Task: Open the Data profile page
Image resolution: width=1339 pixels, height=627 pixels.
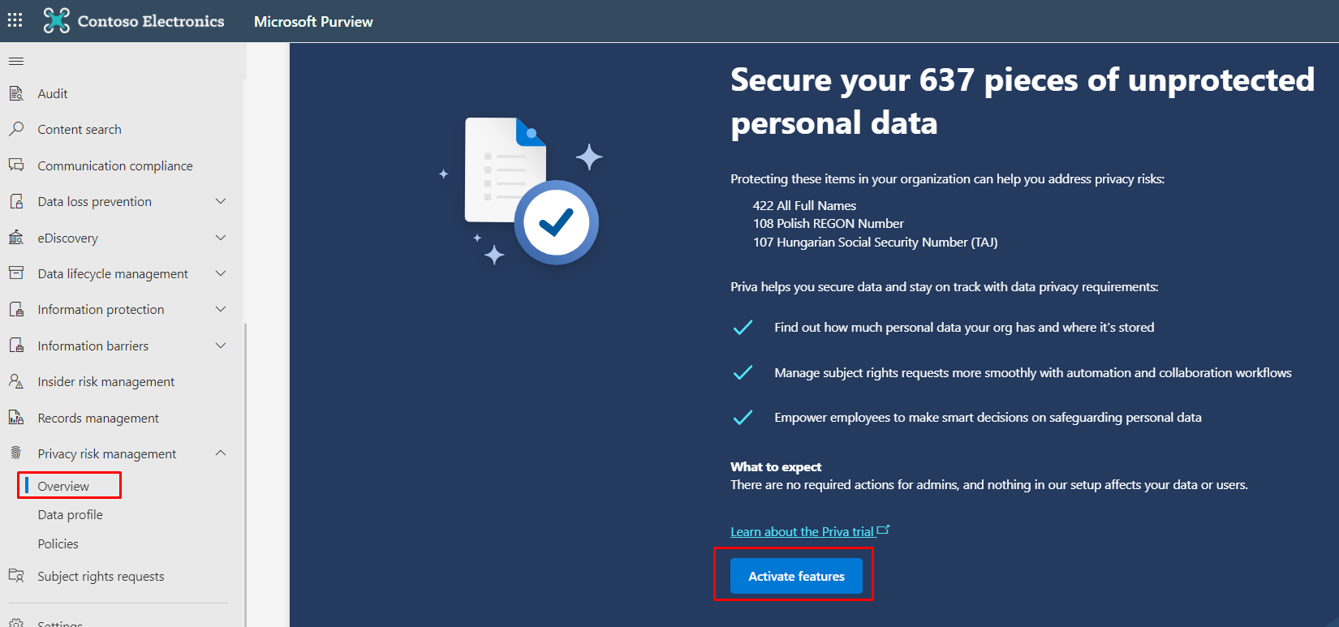Action: click(71, 514)
